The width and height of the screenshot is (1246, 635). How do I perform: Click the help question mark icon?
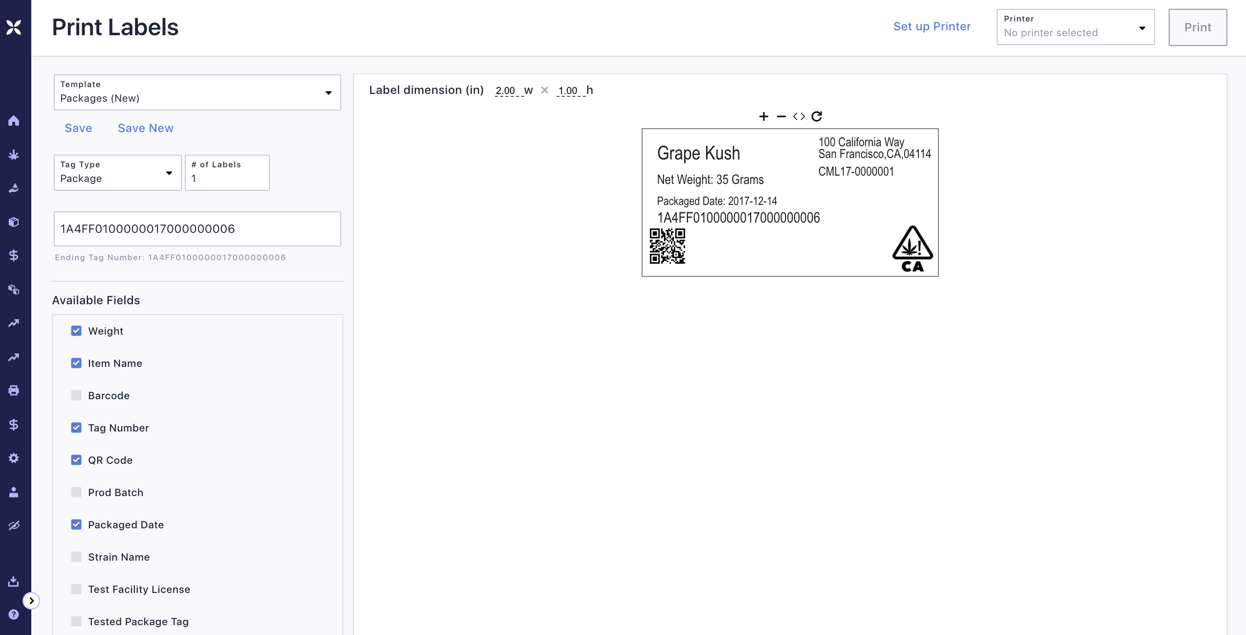14,614
